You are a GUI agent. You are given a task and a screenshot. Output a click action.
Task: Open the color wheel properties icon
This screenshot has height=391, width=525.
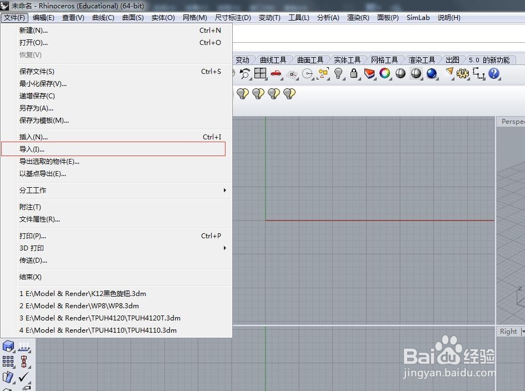coord(384,73)
